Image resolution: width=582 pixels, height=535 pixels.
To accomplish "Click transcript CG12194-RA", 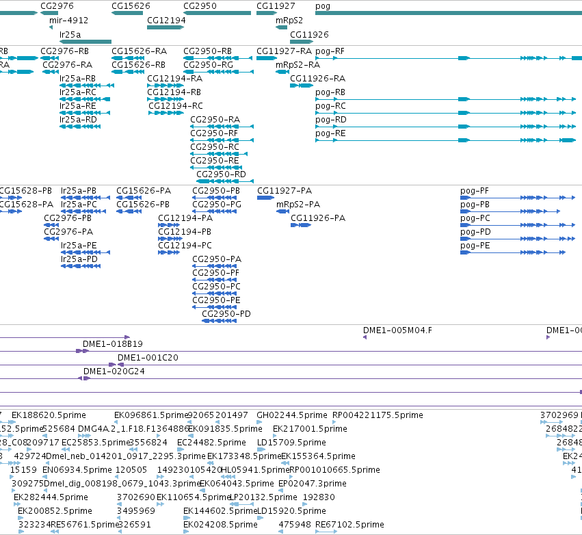I will (166, 86).
